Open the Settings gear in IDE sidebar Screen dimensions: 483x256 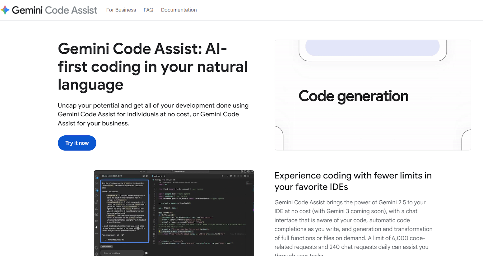pyautogui.click(x=96, y=254)
